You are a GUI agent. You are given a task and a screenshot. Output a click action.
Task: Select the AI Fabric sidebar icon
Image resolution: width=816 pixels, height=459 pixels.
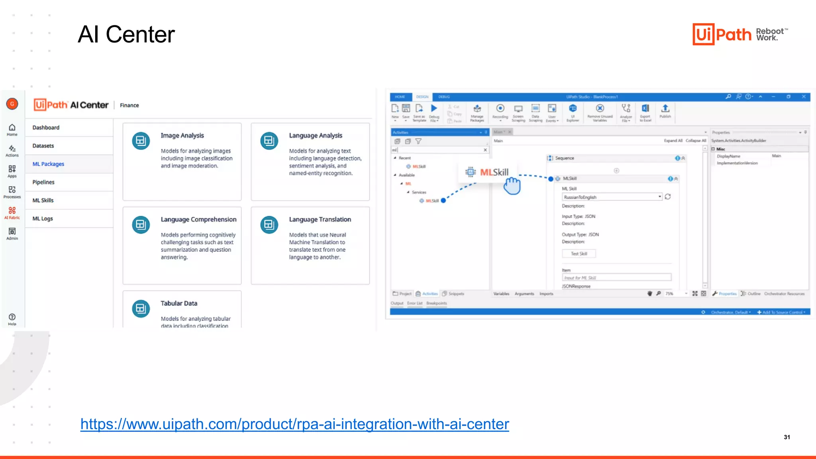(12, 213)
